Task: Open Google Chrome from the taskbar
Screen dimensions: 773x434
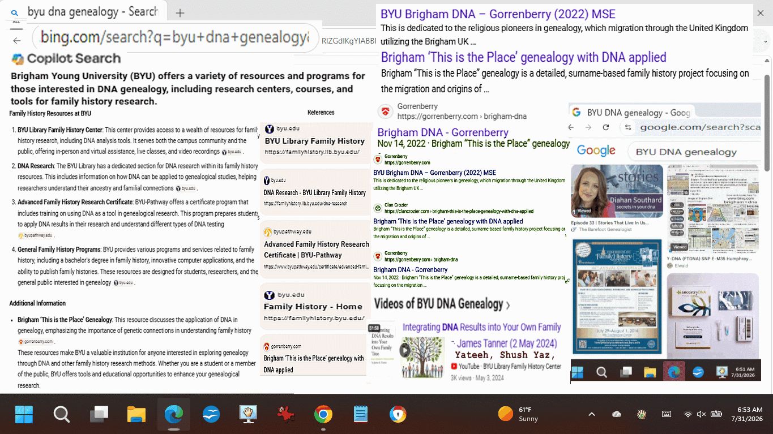Action: 323,415
